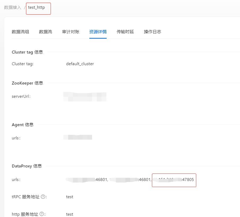Image resolution: width=240 pixels, height=217 pixels.
Task: Click the http 服务地址 value test
Action: 70,214
